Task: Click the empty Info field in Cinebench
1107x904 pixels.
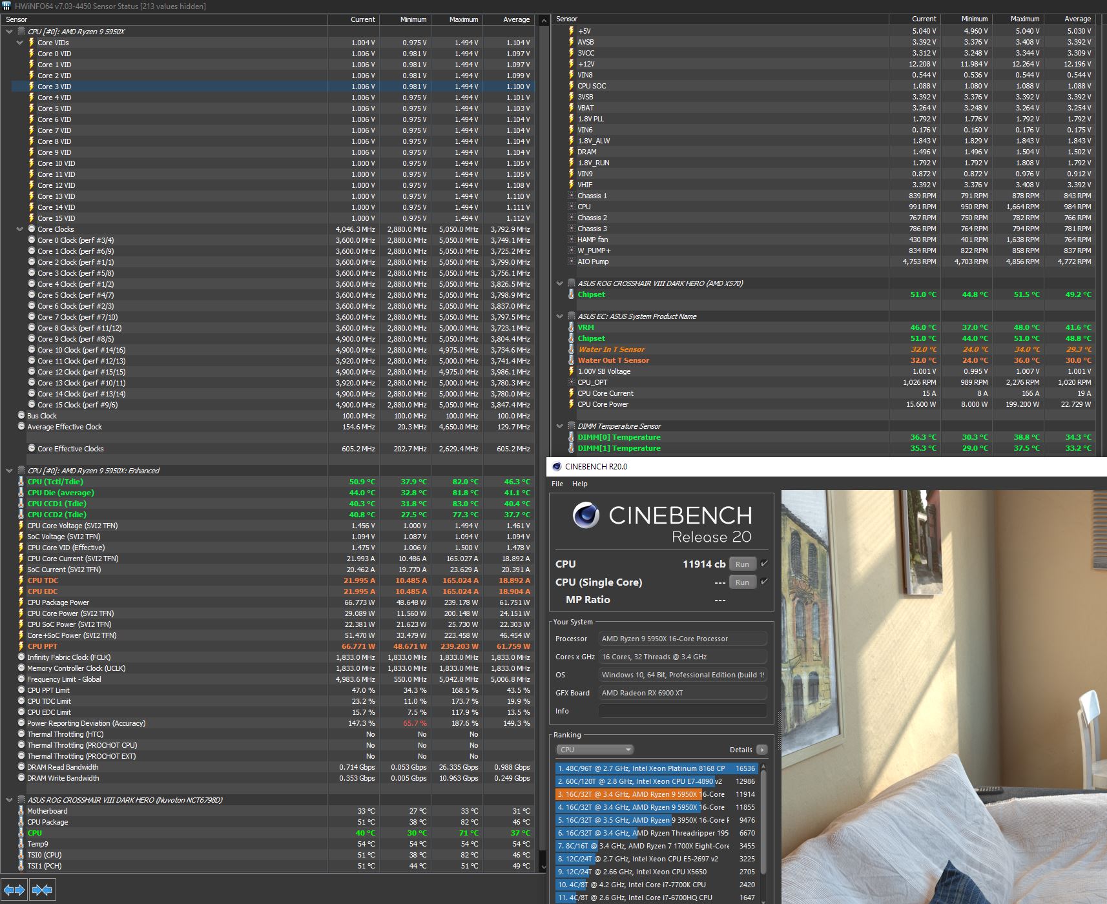Action: click(x=683, y=711)
